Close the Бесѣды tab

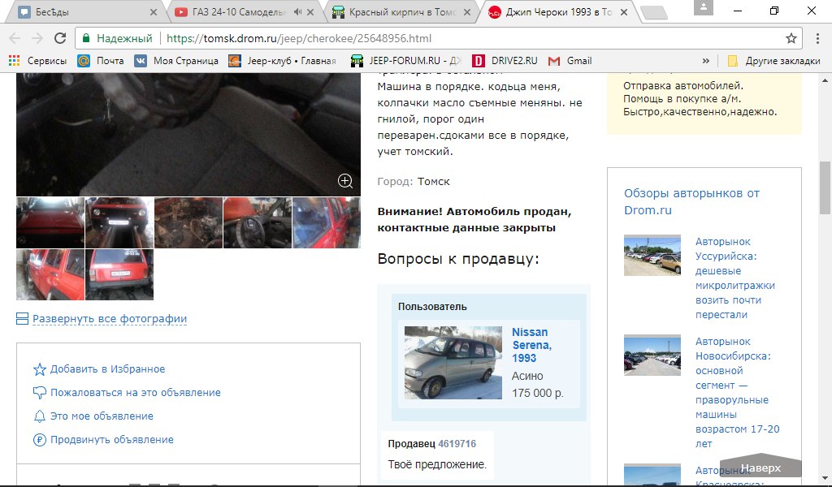click(154, 11)
